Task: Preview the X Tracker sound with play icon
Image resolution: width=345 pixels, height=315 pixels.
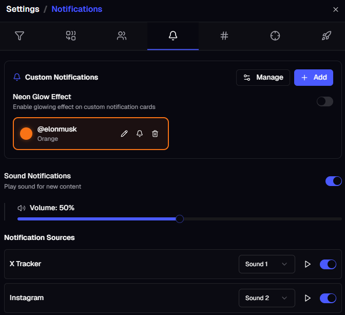Action: click(x=308, y=264)
